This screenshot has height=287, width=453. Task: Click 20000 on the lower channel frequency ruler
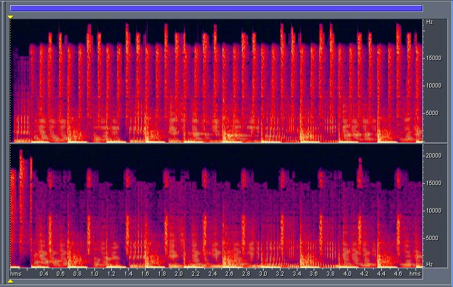(x=434, y=156)
